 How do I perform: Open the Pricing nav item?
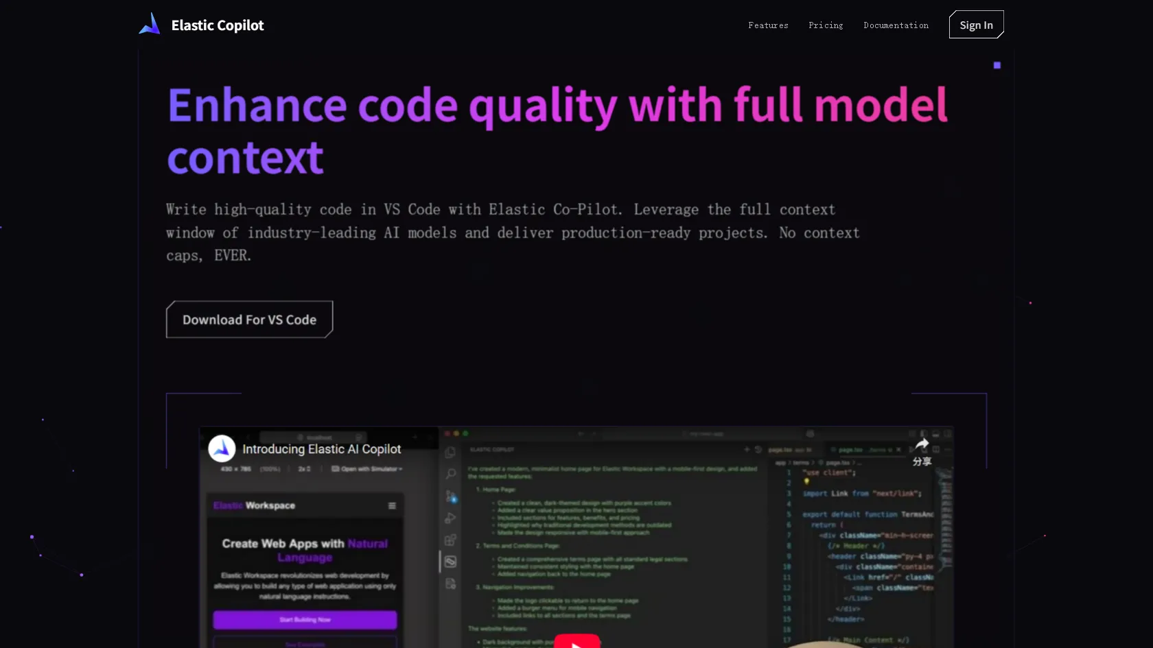826,25
